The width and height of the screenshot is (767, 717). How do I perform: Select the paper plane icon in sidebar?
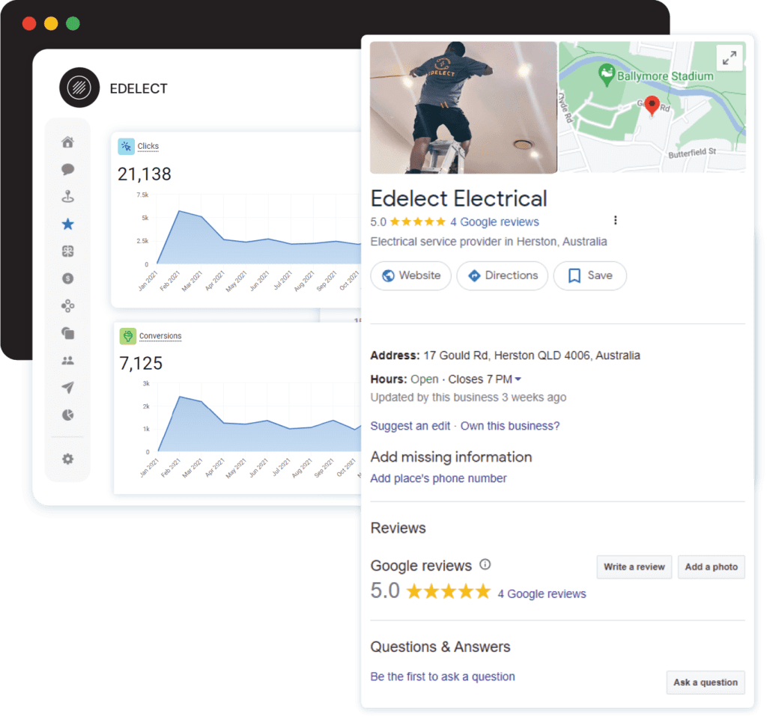[68, 388]
